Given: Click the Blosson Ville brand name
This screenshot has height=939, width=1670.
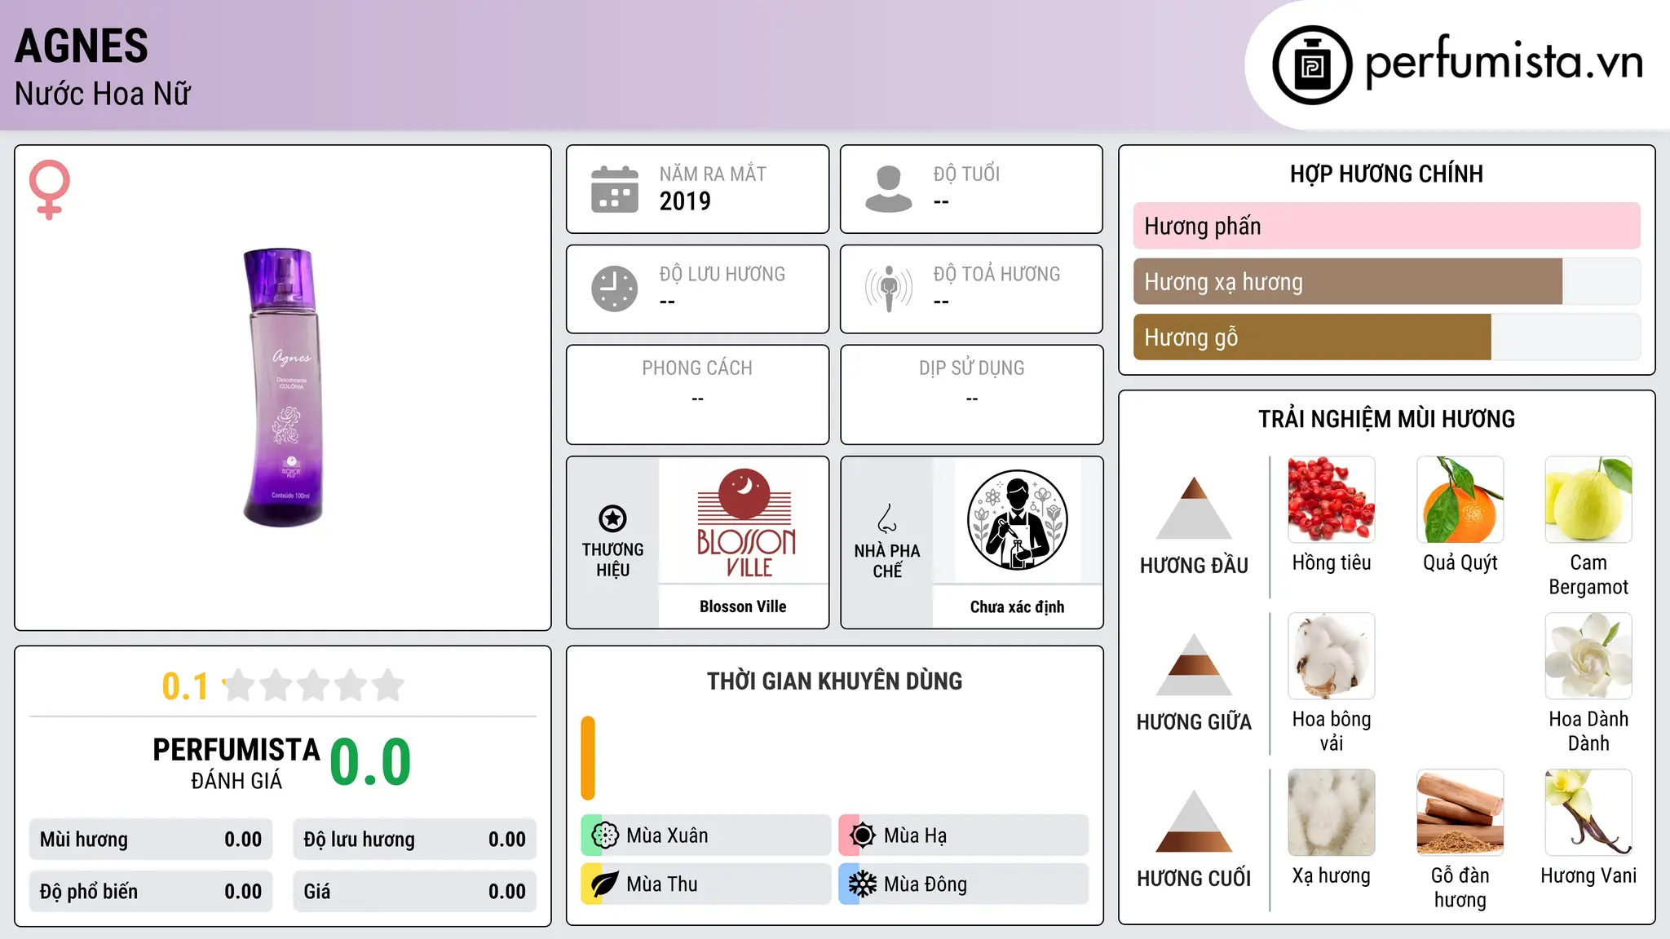Looking at the screenshot, I should coord(743,606).
